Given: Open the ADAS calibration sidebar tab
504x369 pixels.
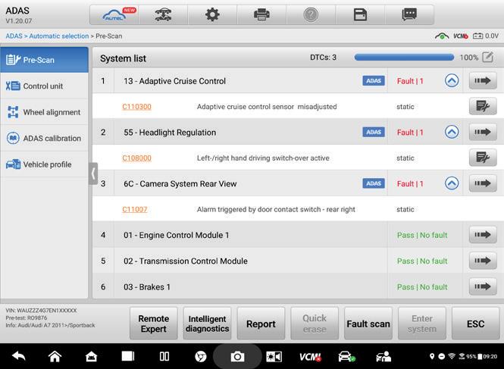Looking at the screenshot, I should tap(45, 138).
